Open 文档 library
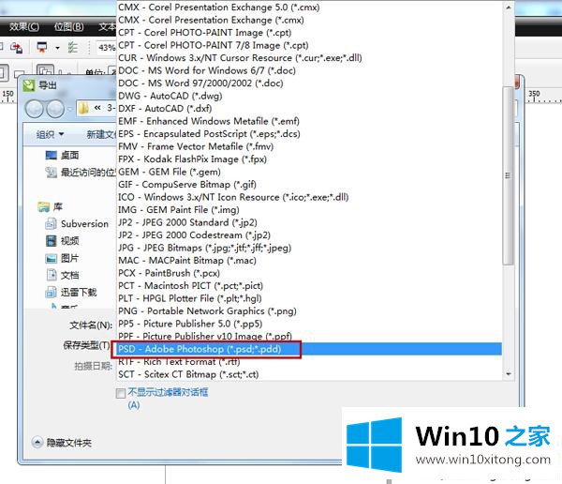Image resolution: width=562 pixels, height=484 pixels. click(x=62, y=276)
